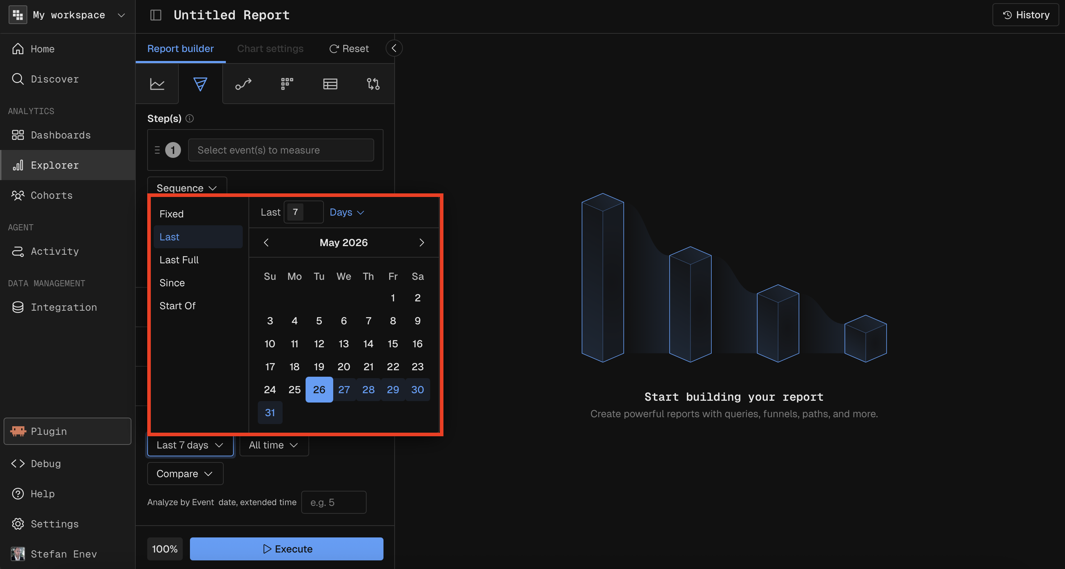Open Integration under Data Management
The image size is (1065, 569).
coord(68,307)
